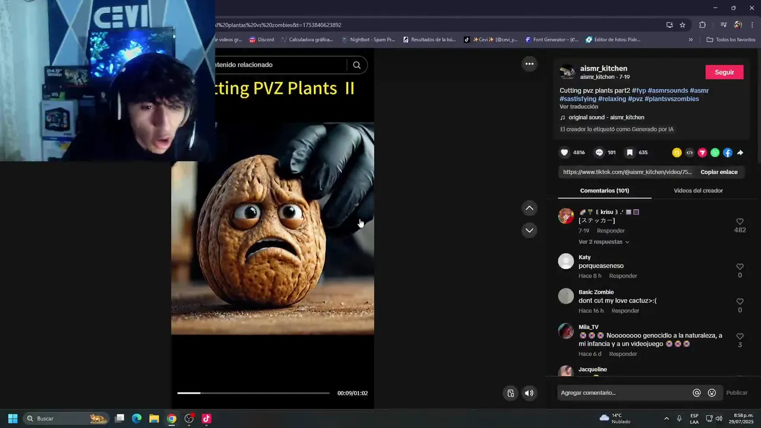This screenshot has width=761, height=428.
Task: Like Basic Zombie's comment
Action: click(740, 301)
